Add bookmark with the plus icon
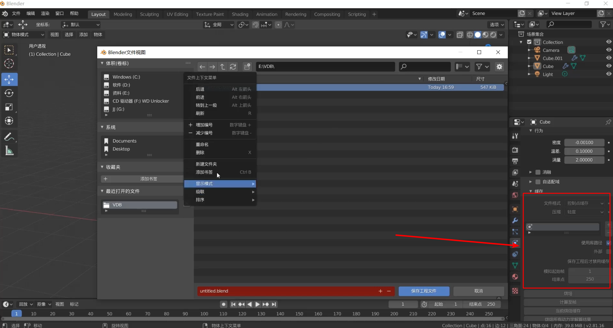Viewport: 613px width, 328px height. [105, 179]
